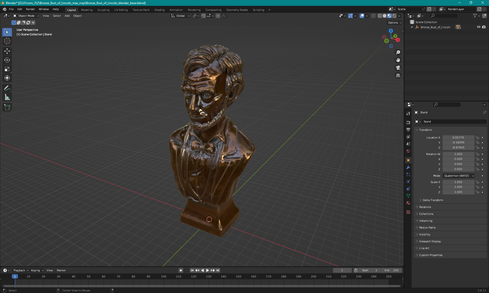Switch to Solid viewport shading
The width and height of the screenshot is (489, 293).
point(385,16)
